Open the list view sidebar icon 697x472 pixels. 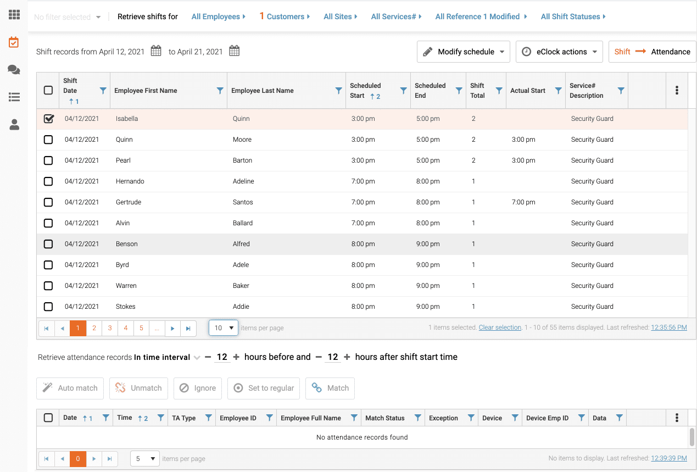click(x=14, y=97)
